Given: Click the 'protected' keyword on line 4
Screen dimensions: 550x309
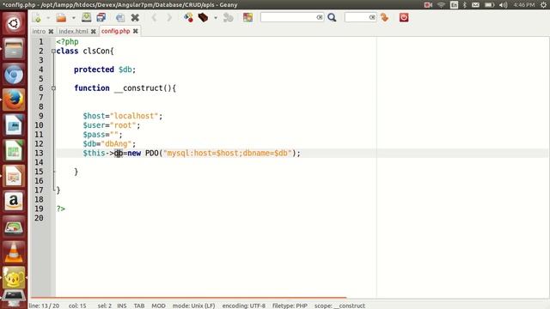Looking at the screenshot, I should (x=94, y=70).
